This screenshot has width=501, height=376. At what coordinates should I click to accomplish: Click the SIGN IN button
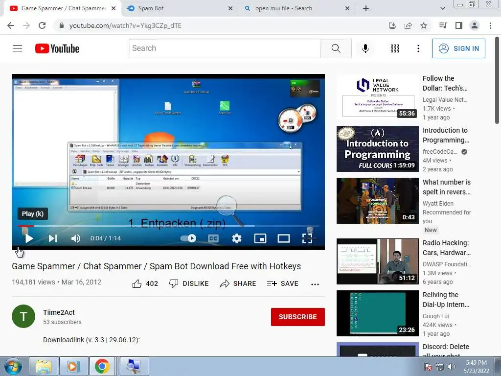458,48
